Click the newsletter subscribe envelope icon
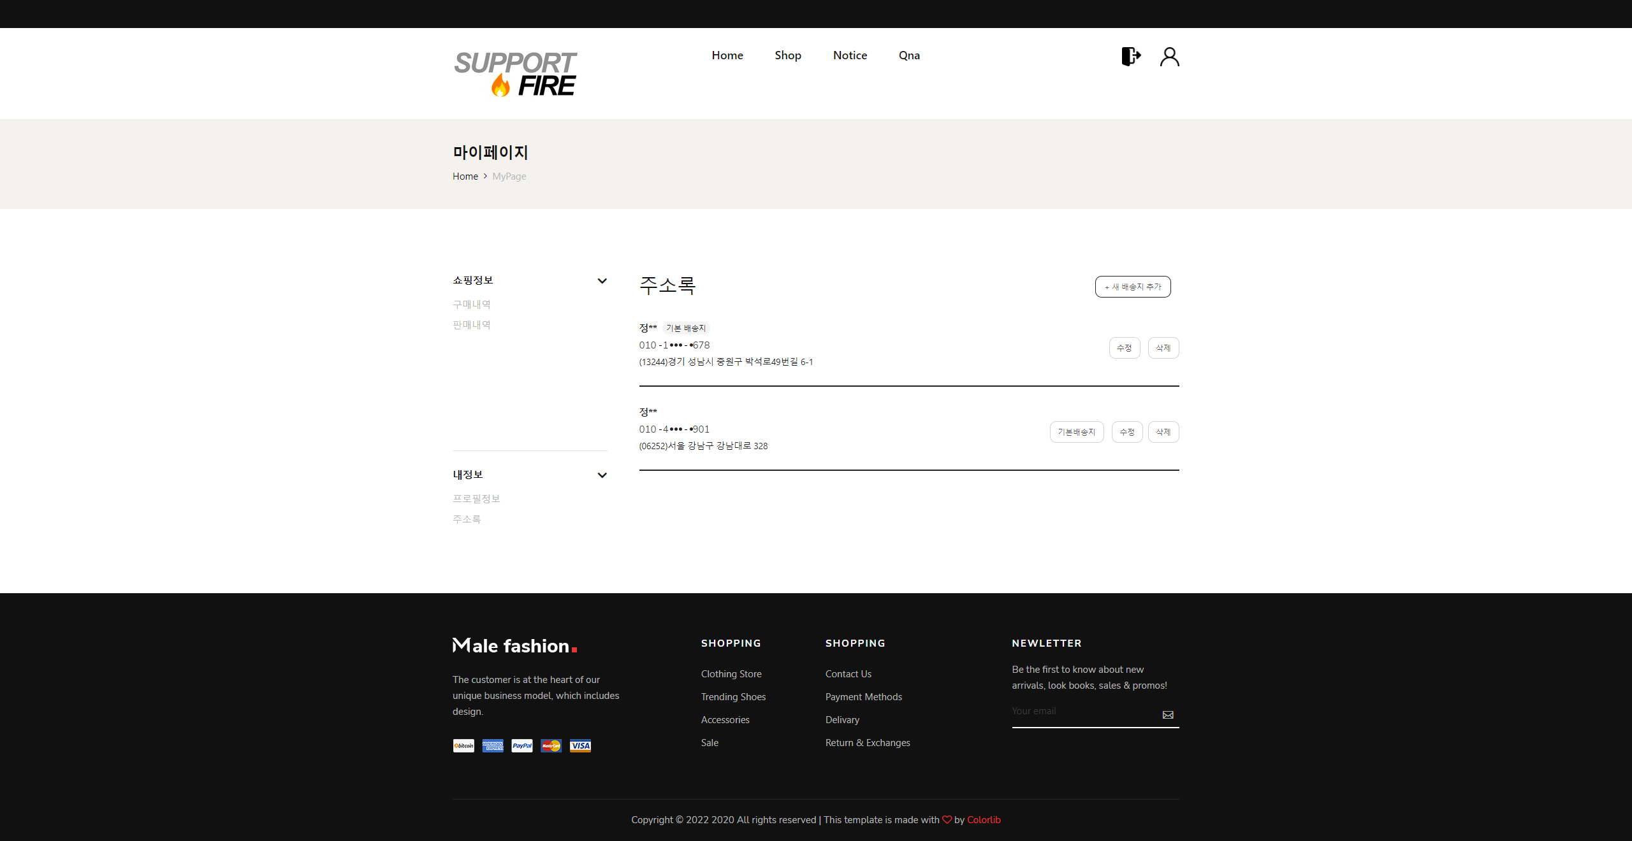This screenshot has width=1632, height=841. click(x=1168, y=714)
